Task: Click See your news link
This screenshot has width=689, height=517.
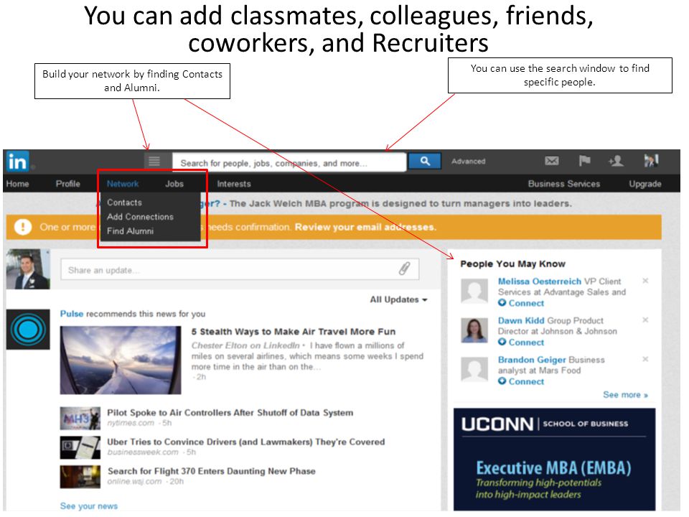Action: 89,506
